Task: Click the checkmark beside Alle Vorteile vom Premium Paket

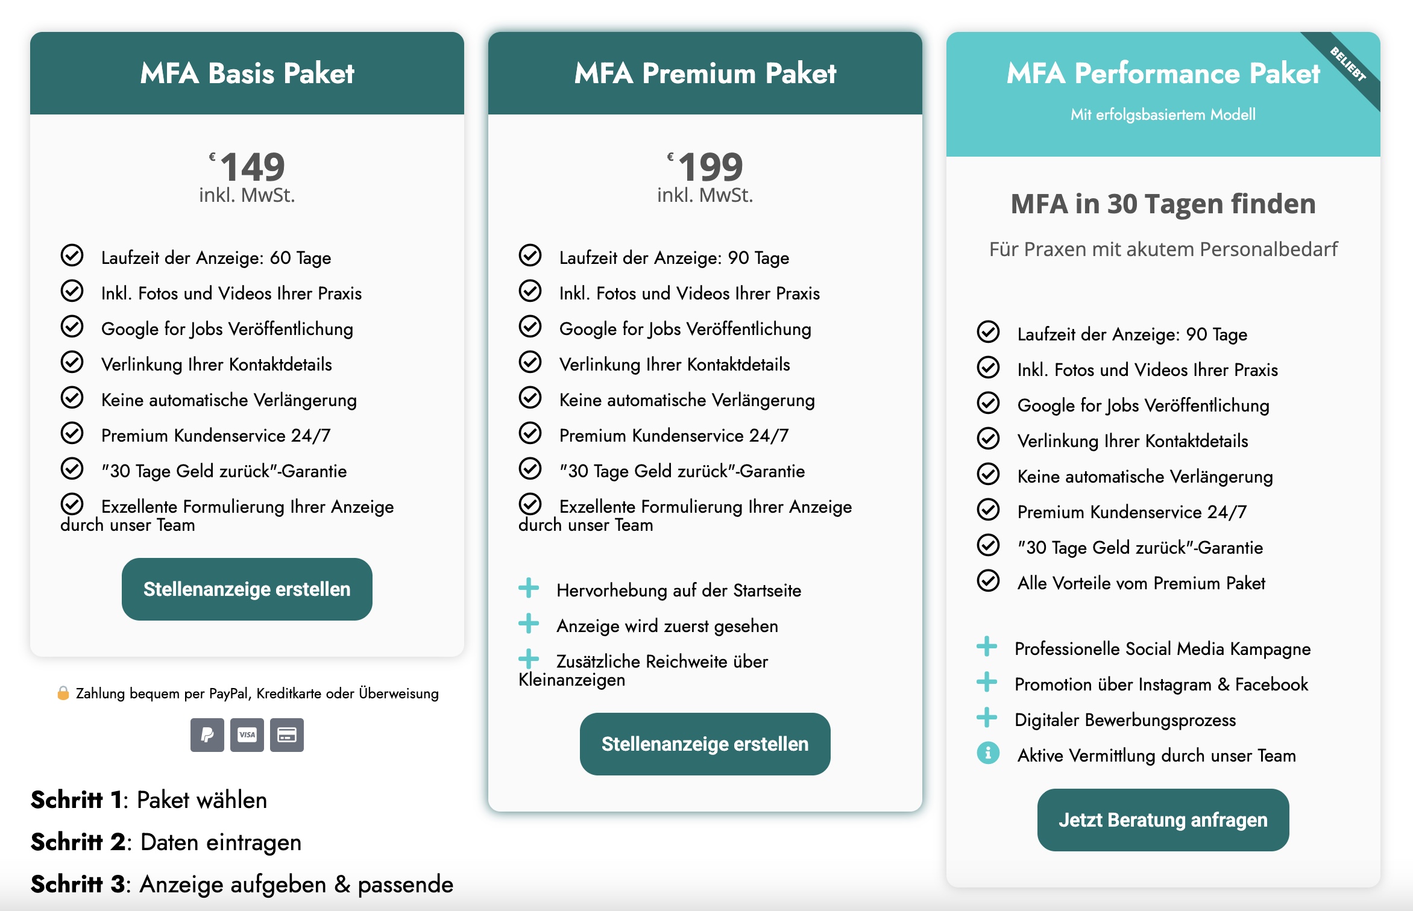Action: tap(988, 581)
